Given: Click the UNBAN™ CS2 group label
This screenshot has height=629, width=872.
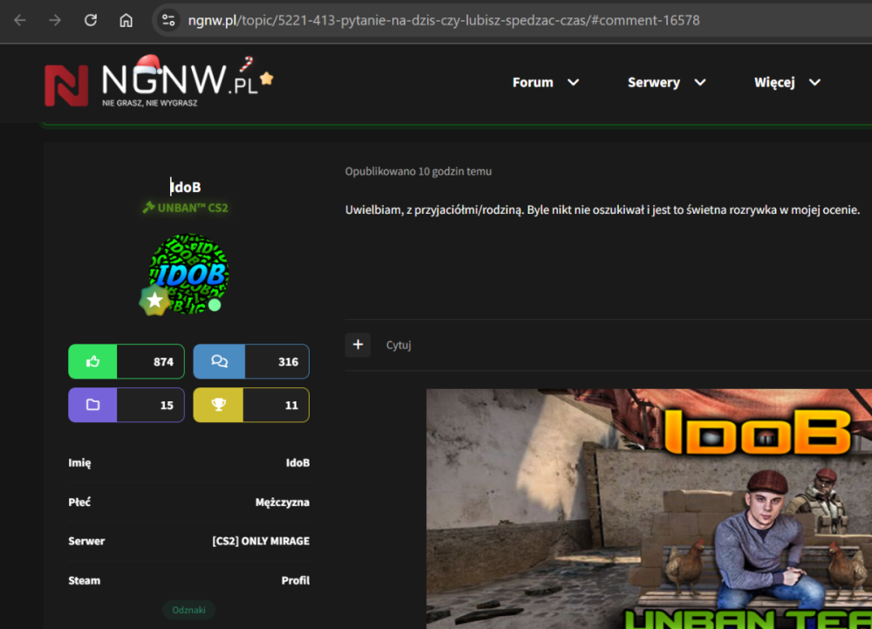Looking at the screenshot, I should tap(186, 208).
